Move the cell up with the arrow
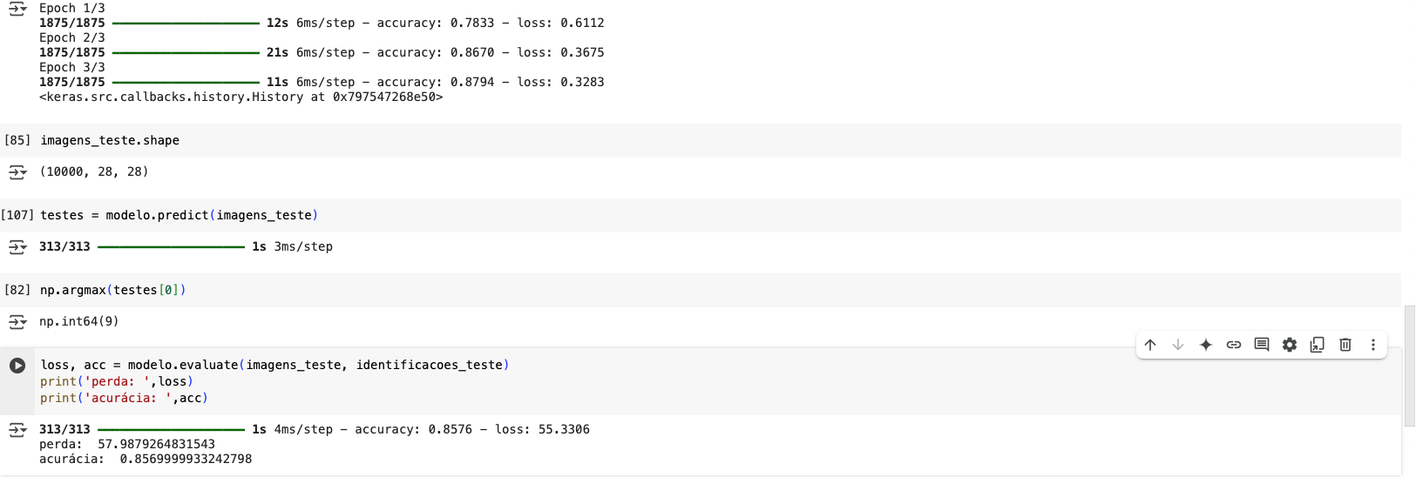Viewport: 1416px width, 477px height. click(x=1150, y=345)
